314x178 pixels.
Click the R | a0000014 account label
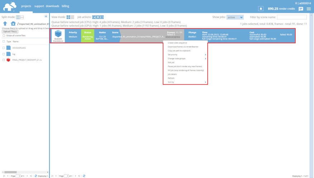[303, 3]
